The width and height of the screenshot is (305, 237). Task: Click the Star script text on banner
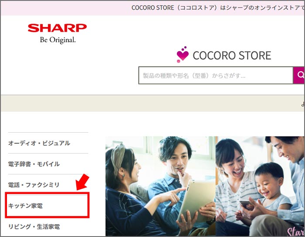pyautogui.click(x=296, y=231)
